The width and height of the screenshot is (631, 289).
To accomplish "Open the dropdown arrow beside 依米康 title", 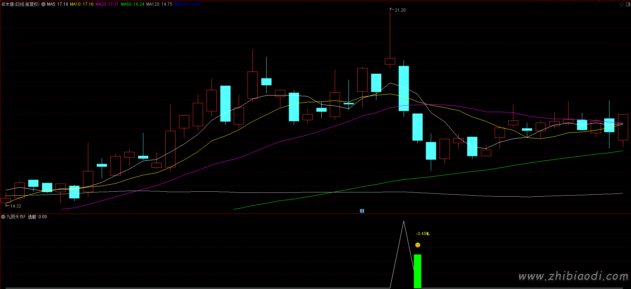I will [43, 4].
